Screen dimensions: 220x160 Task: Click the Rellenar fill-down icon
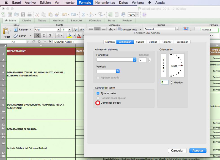click(x=16, y=30)
